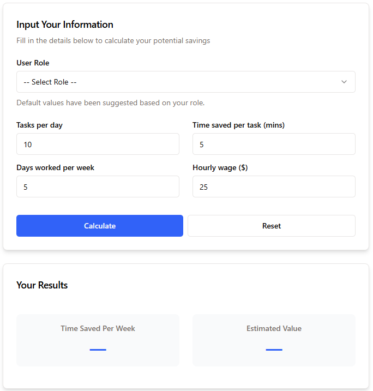Click the Hourly wage input box

pos(274,187)
